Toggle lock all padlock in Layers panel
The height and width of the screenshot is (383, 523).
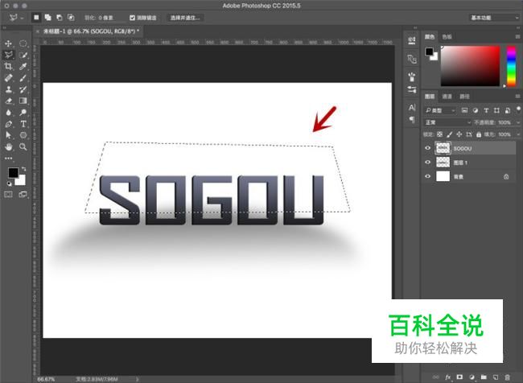[x=479, y=134]
